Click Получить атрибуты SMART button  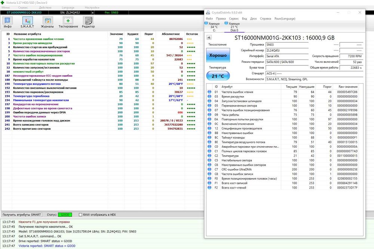pos(22,215)
